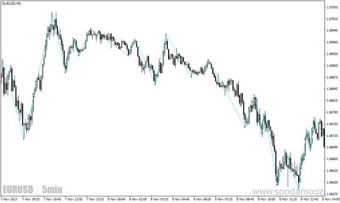This screenshot has height=203, width=340.
Task: Click the EURUSD _ 5min watermark text
Action: coord(33,189)
